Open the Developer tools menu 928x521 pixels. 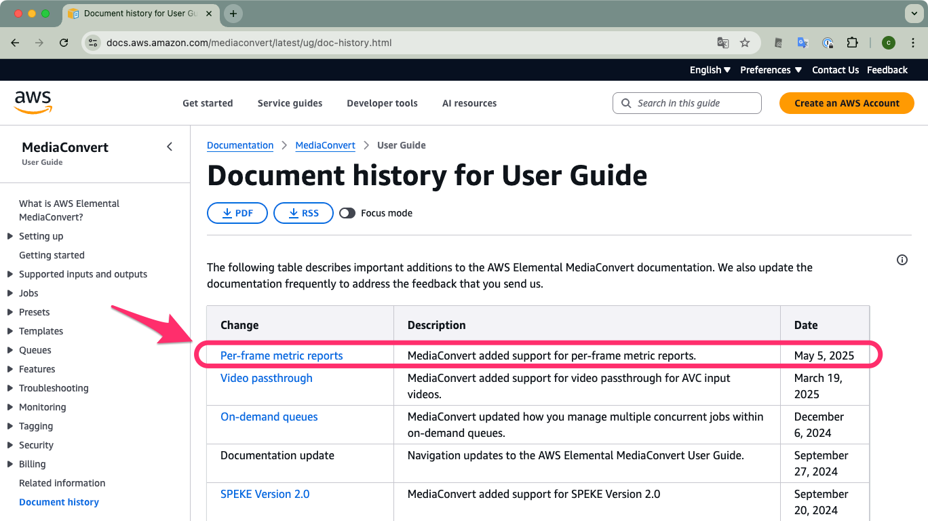tap(382, 103)
